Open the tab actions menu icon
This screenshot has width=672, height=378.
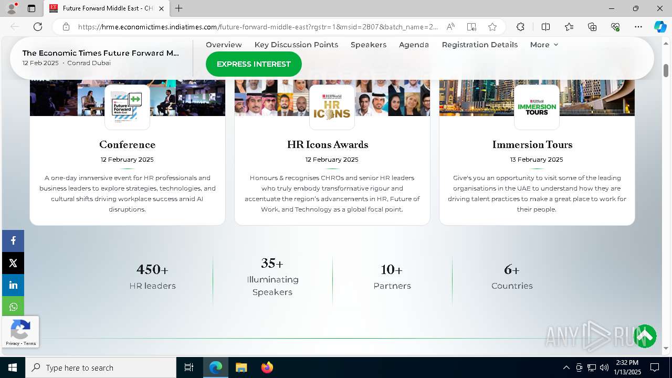click(x=31, y=8)
